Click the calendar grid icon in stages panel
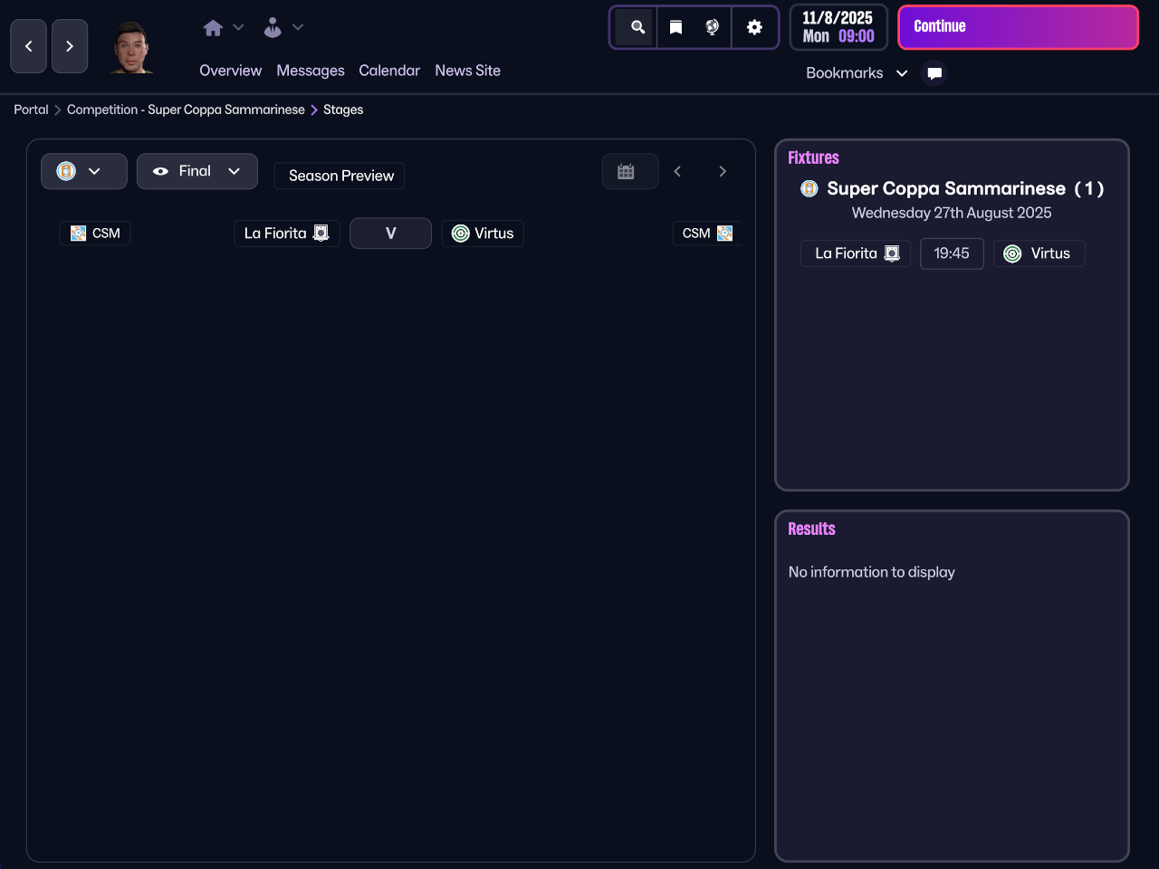 (626, 172)
